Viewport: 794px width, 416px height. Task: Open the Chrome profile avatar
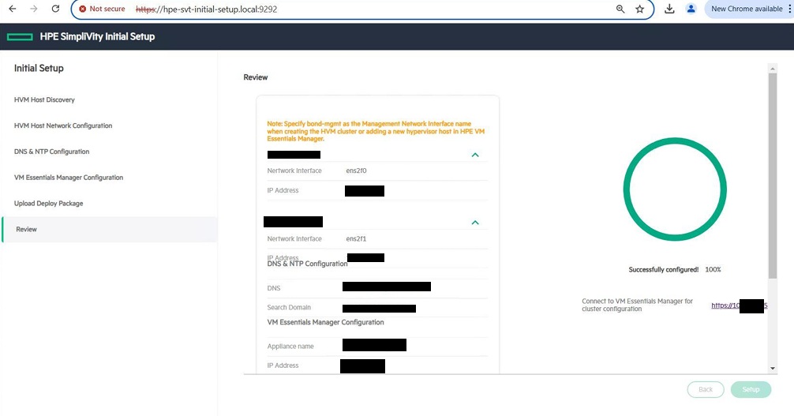tap(691, 9)
